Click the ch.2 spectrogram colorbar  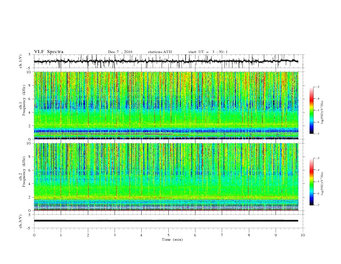point(311,182)
